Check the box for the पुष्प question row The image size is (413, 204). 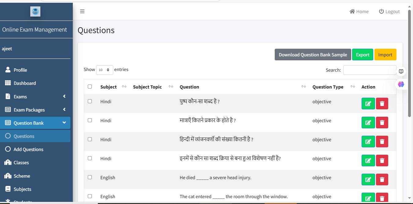(90, 101)
